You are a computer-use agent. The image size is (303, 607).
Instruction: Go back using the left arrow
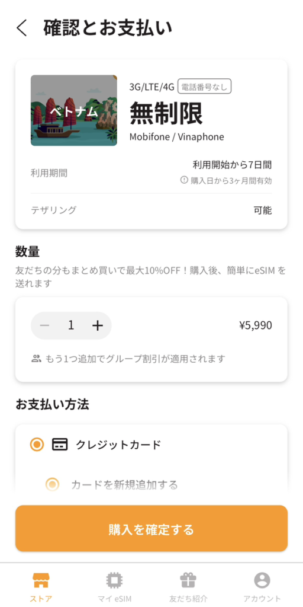pos(22,28)
